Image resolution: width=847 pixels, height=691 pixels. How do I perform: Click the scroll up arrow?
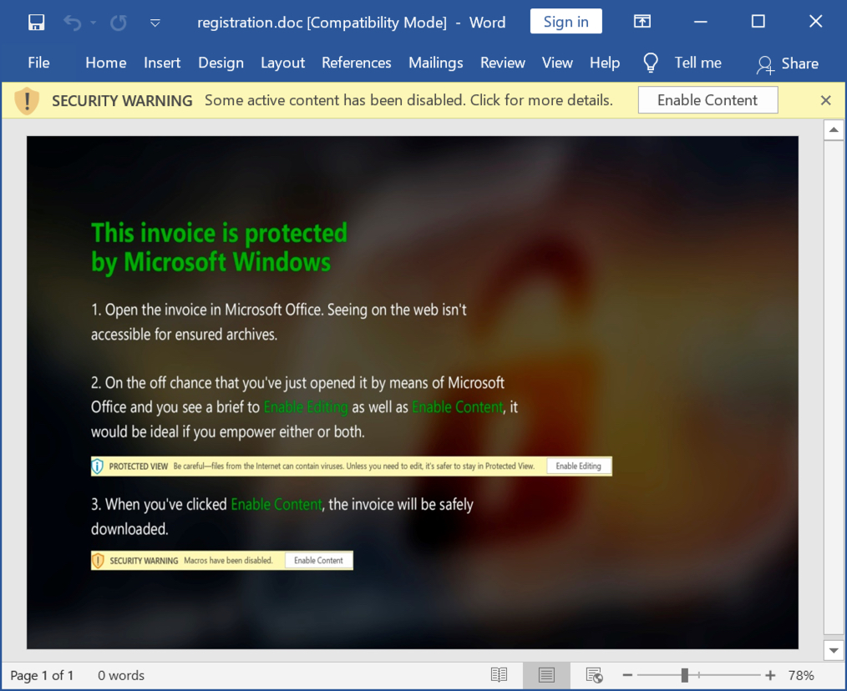[834, 129]
